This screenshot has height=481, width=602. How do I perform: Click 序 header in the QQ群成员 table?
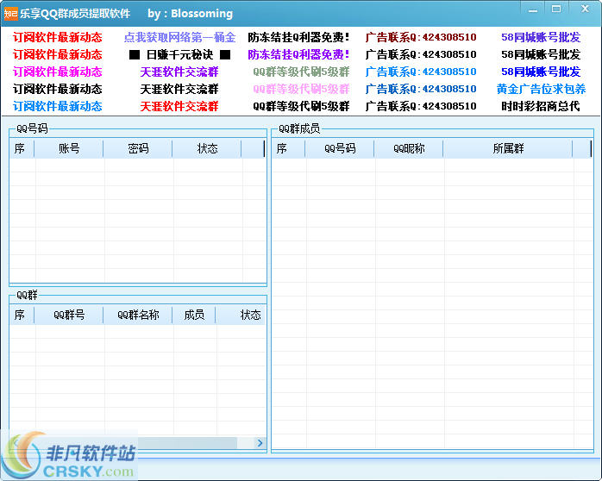tap(288, 148)
